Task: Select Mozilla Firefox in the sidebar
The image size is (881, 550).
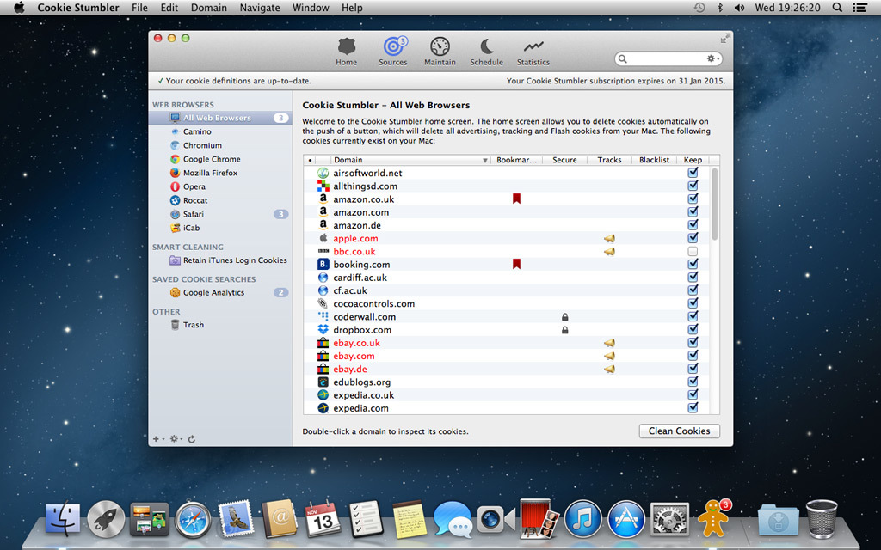Action: (x=210, y=173)
